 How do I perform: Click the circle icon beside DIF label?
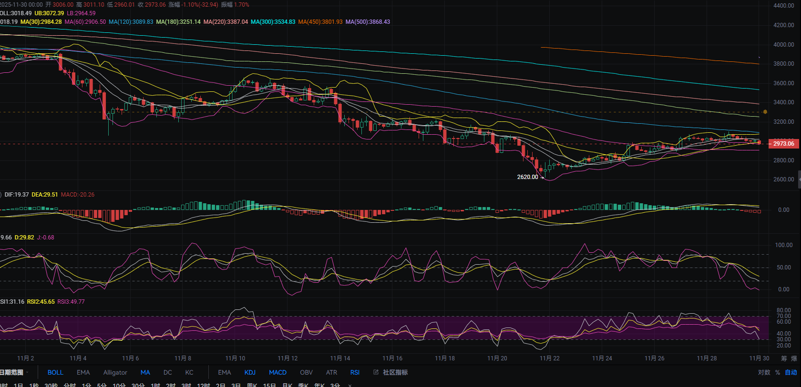(1, 195)
